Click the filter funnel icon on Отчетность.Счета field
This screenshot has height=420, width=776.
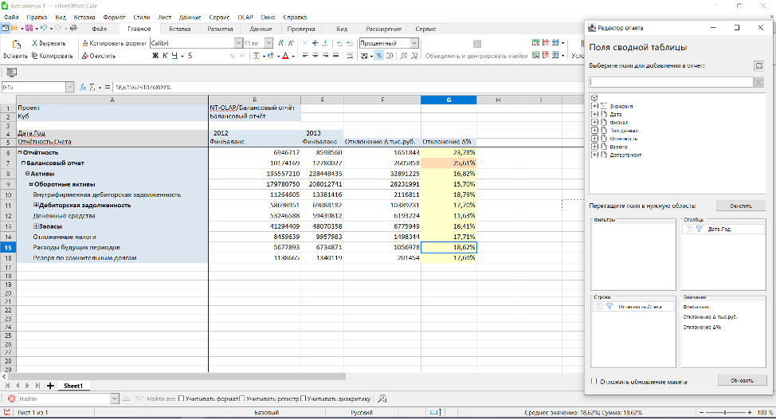[x=609, y=307]
